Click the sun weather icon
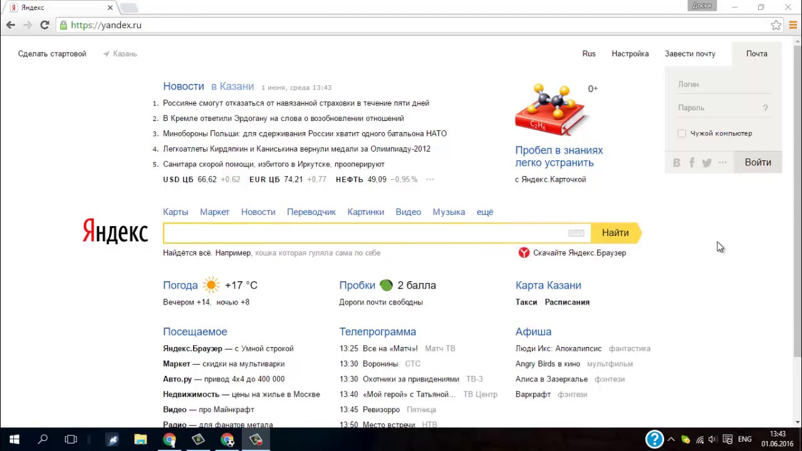 pos(211,285)
